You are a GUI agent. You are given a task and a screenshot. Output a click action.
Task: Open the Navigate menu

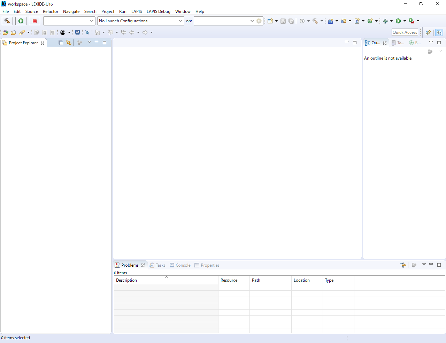coord(71,12)
